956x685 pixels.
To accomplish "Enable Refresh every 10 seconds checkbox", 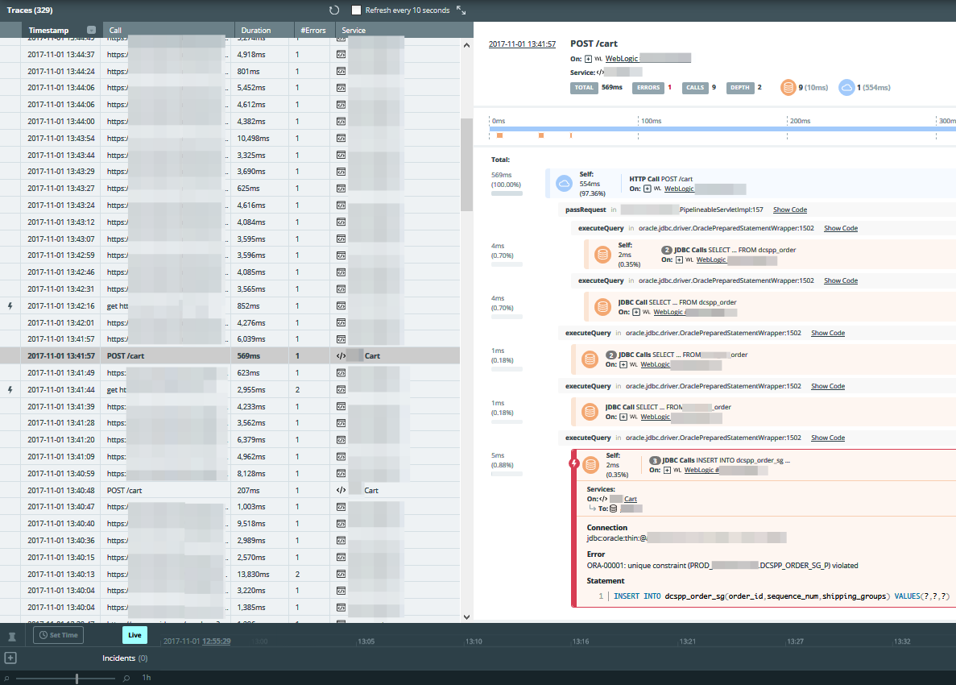I will point(357,10).
